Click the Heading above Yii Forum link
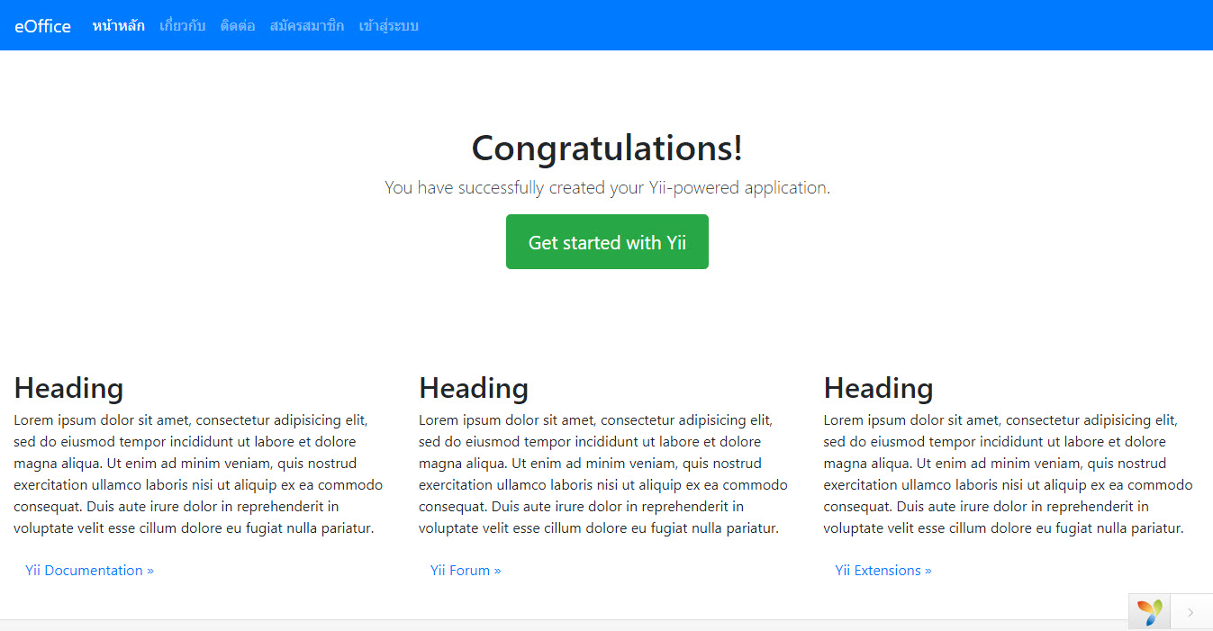Image resolution: width=1213 pixels, height=631 pixels. [x=474, y=388]
